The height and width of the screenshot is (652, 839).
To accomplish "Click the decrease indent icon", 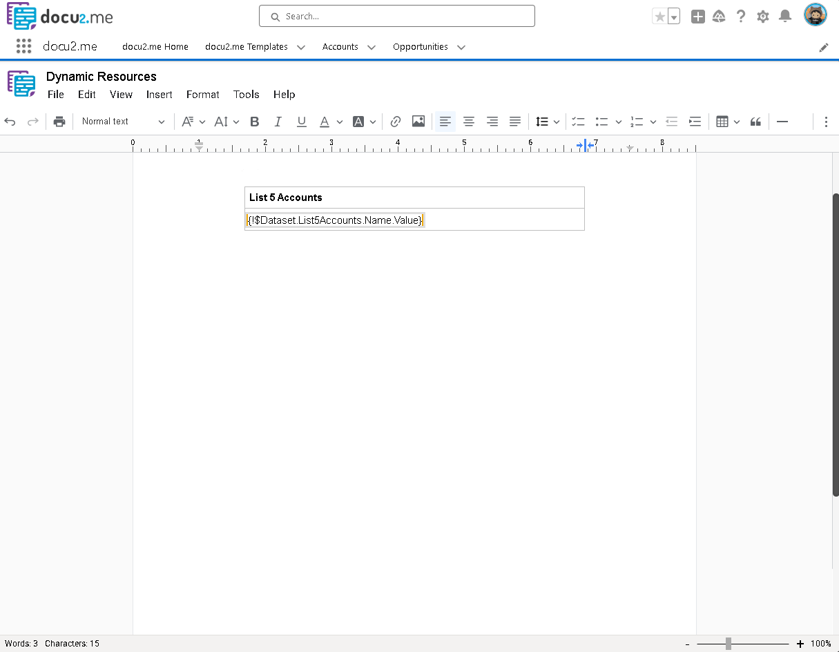I will tap(671, 122).
